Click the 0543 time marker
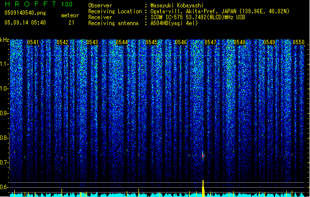Viewport: 310px width, 197px height. [92, 42]
